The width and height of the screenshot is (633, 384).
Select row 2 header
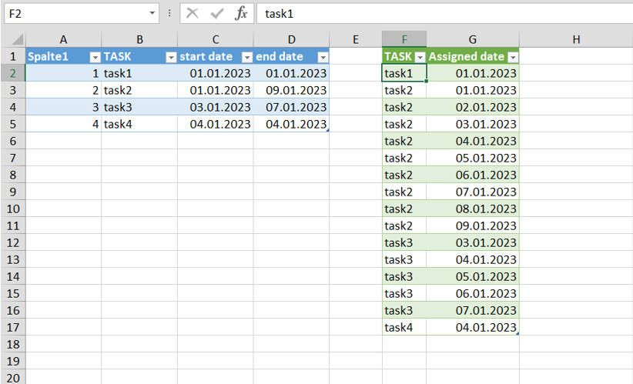(13, 73)
